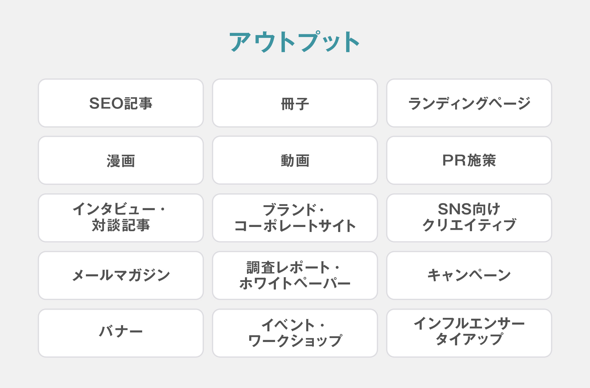Click the キャンペーン card
This screenshot has width=590, height=388.
pyautogui.click(x=469, y=275)
